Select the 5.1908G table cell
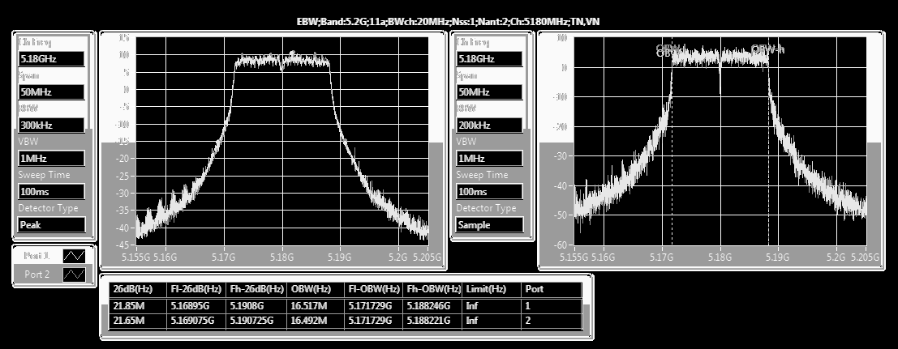Screen dimensions: 898x349 pyautogui.click(x=256, y=306)
